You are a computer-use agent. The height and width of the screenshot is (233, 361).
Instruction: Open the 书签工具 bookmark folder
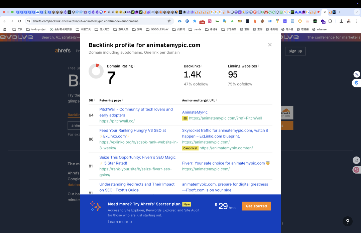point(83,29)
